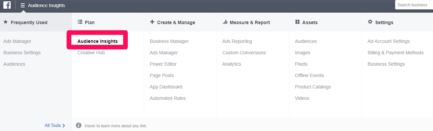Click the Settings column header text
Image resolution: width=433 pixels, height=131 pixels.
click(x=384, y=22)
